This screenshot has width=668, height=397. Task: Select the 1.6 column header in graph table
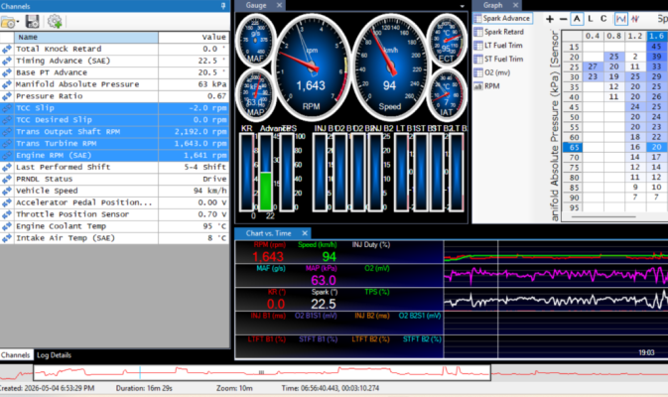pos(656,36)
